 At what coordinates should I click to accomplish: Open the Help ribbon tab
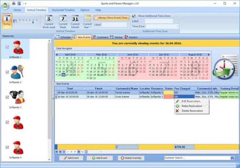[x=98, y=10]
